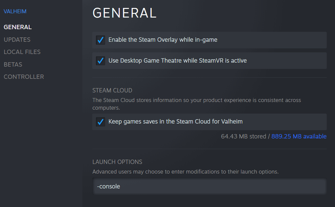Click the VALHEIM game title link
The width and height of the screenshot is (335, 207).
point(15,12)
